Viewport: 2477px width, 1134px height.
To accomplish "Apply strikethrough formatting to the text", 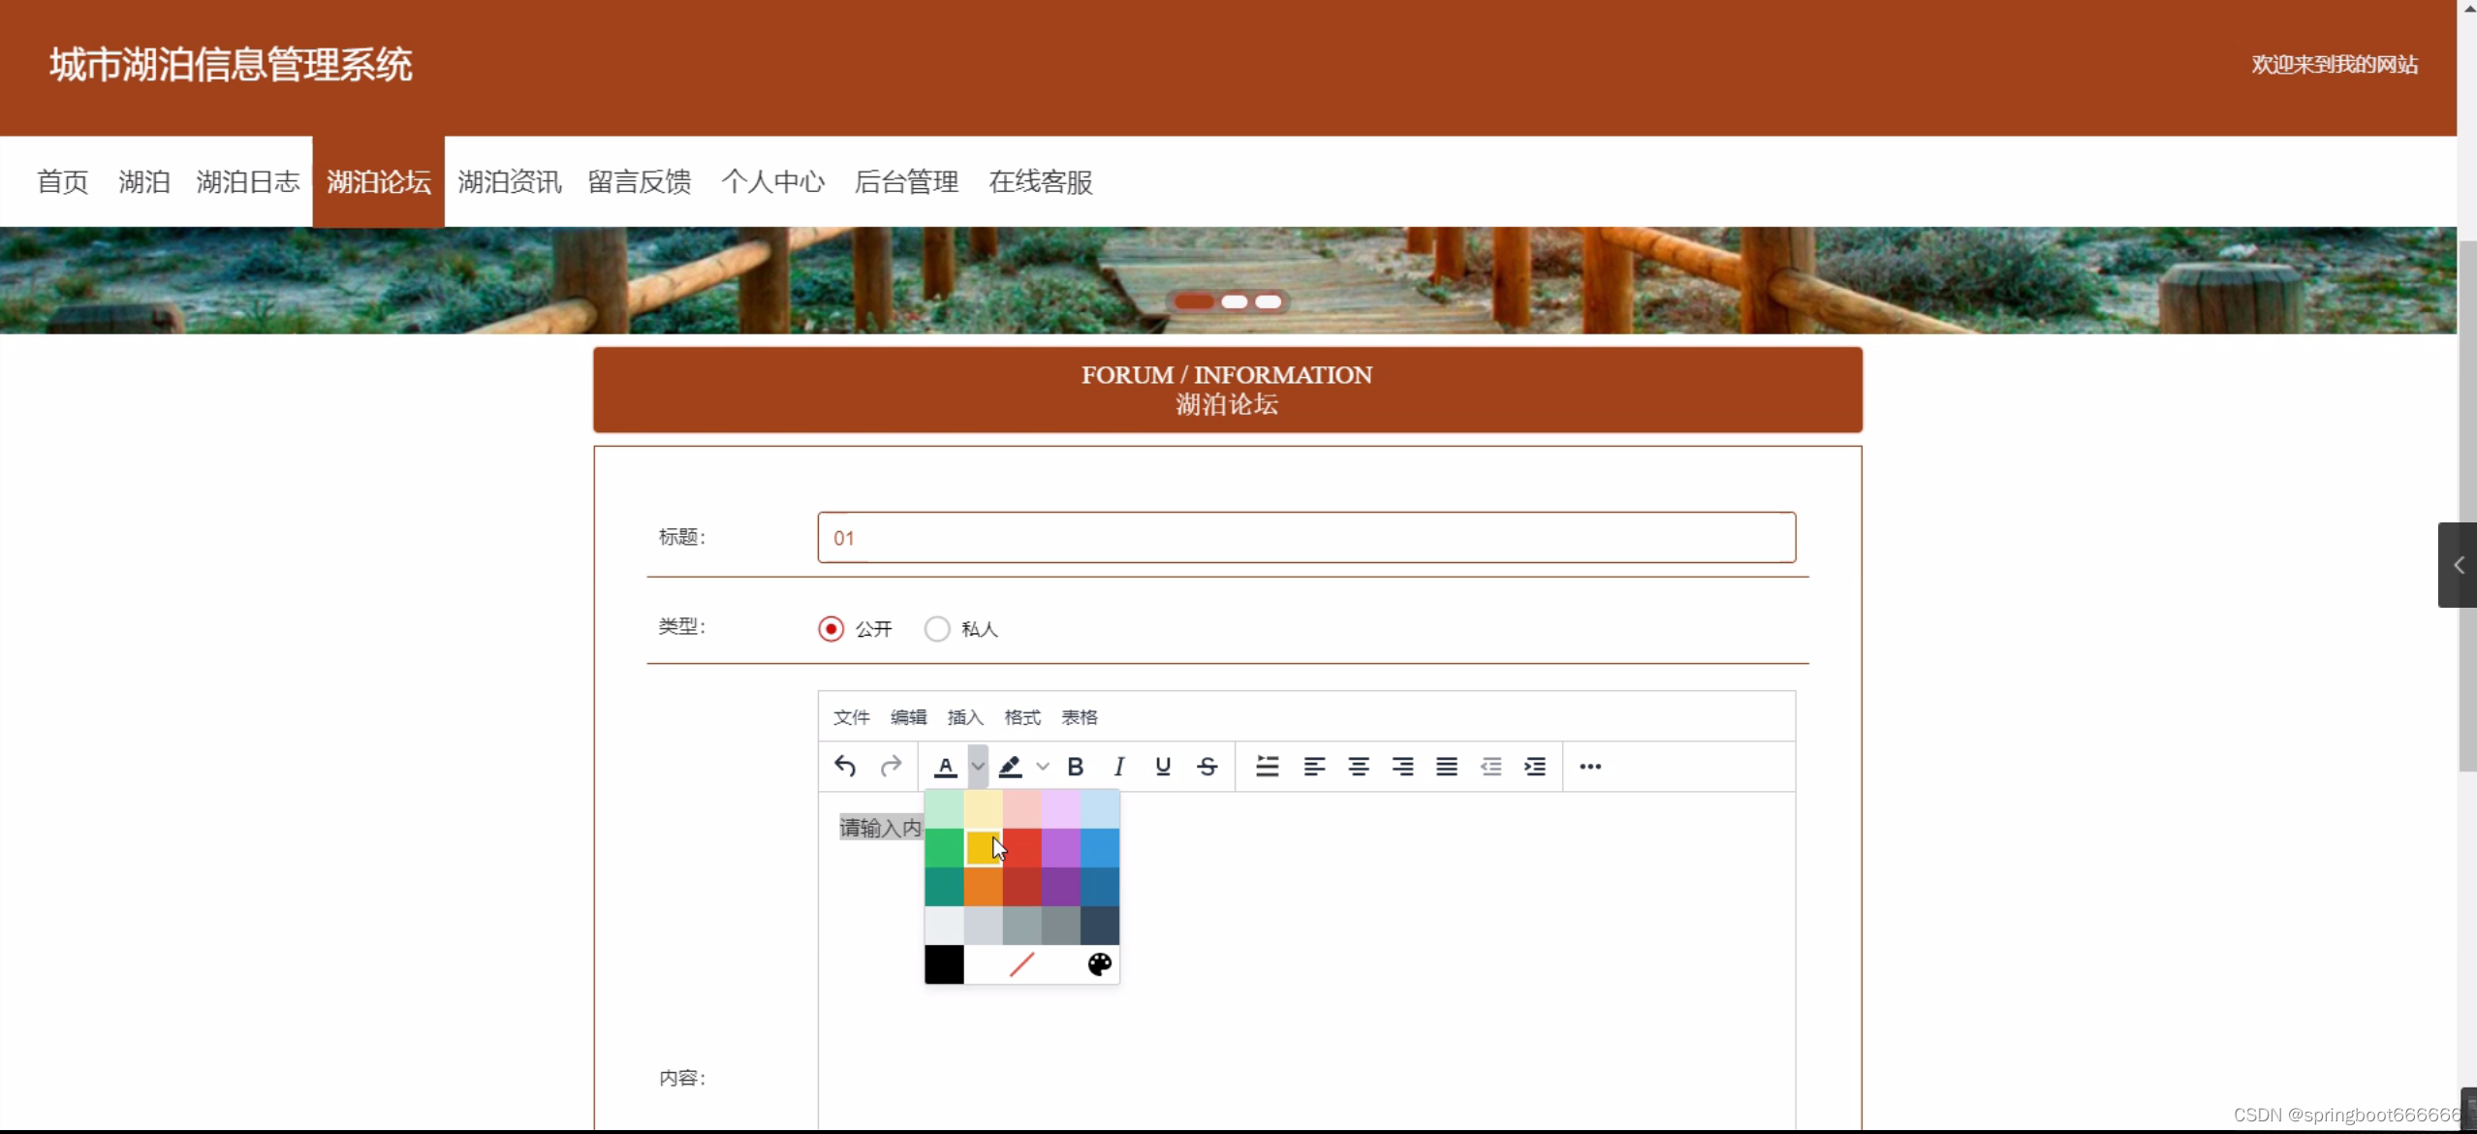I will click(1207, 767).
